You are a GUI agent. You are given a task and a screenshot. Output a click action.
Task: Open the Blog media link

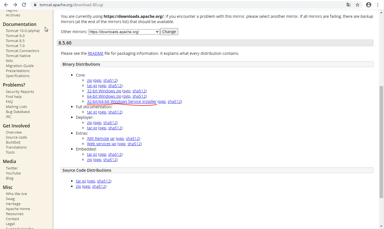pos(9,178)
